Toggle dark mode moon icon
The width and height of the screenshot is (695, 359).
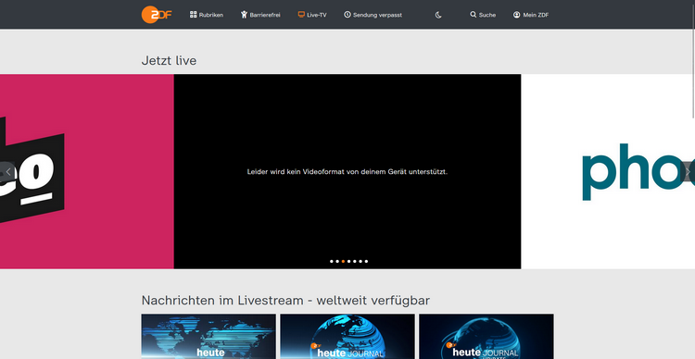pos(438,15)
